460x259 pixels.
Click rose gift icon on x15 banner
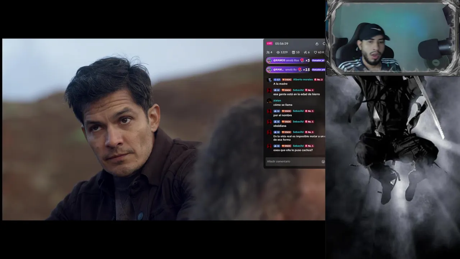click(300, 69)
